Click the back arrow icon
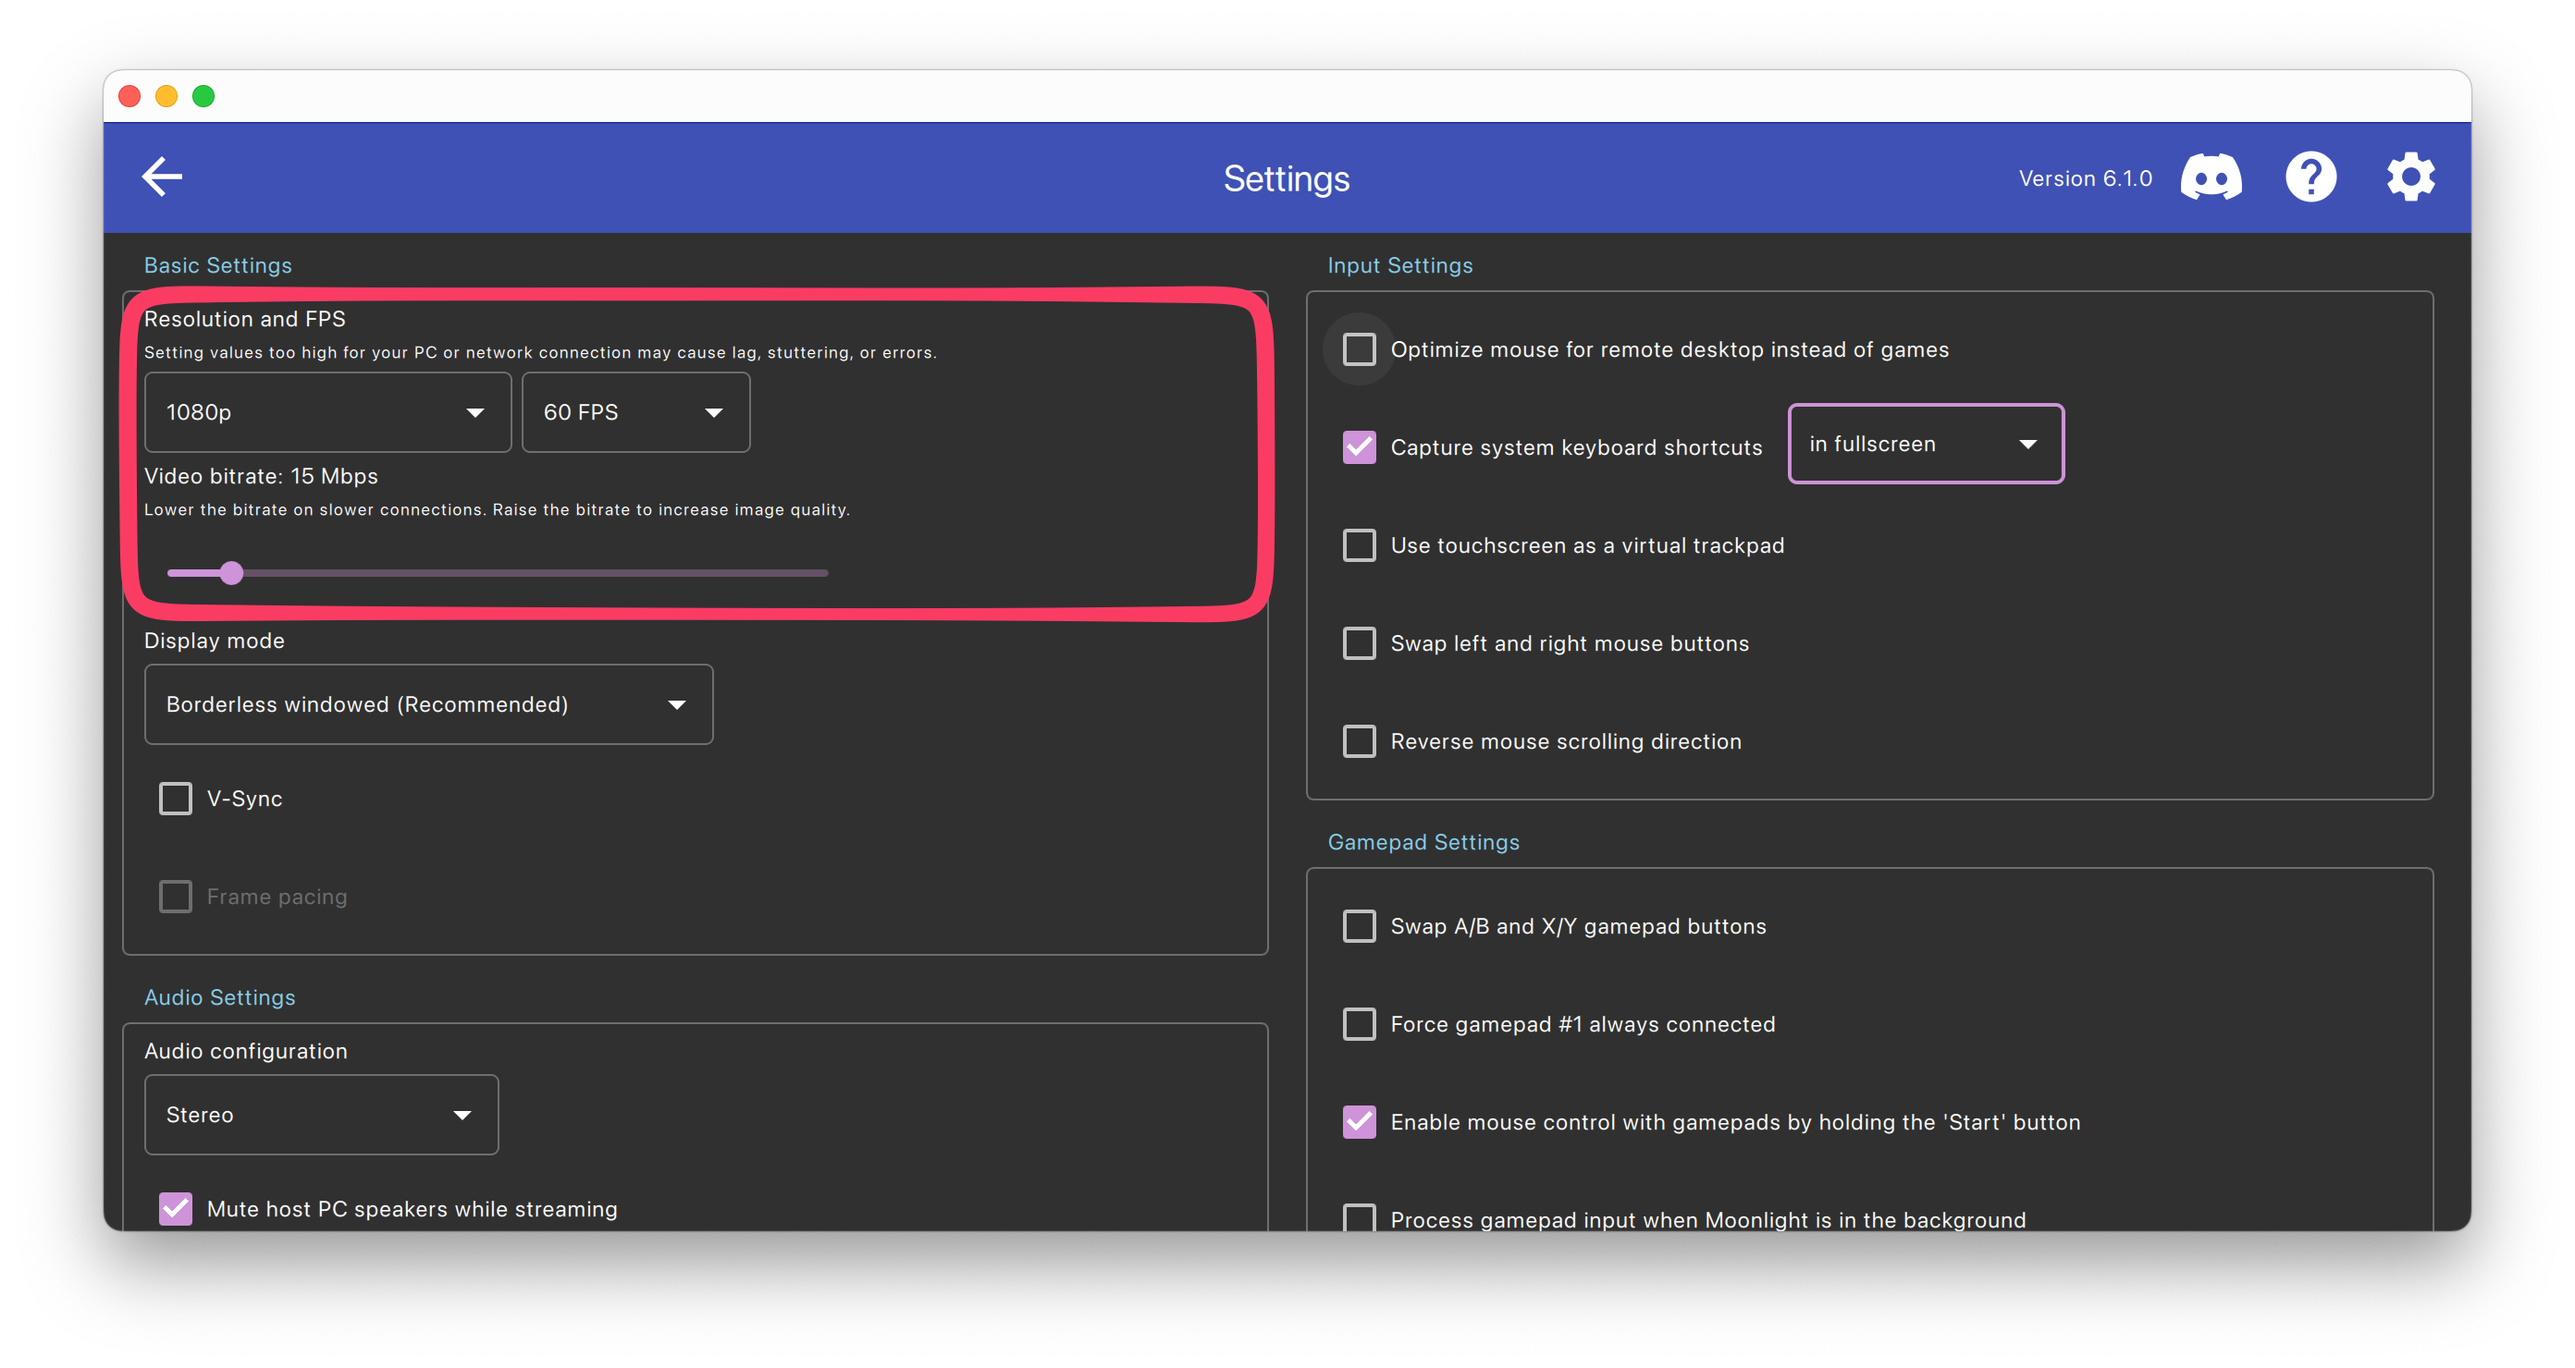The image size is (2575, 1368). (162, 177)
